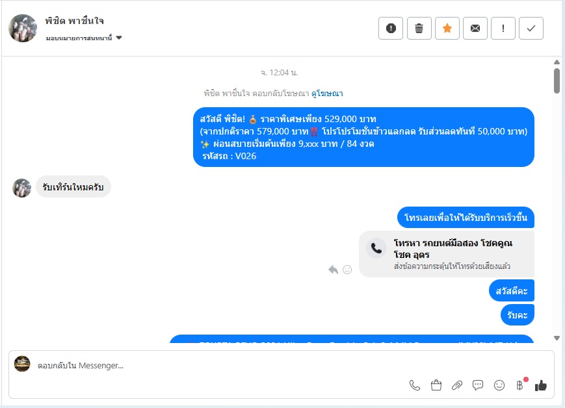React to call card with smiley icon
565x408 pixels.
tap(347, 270)
